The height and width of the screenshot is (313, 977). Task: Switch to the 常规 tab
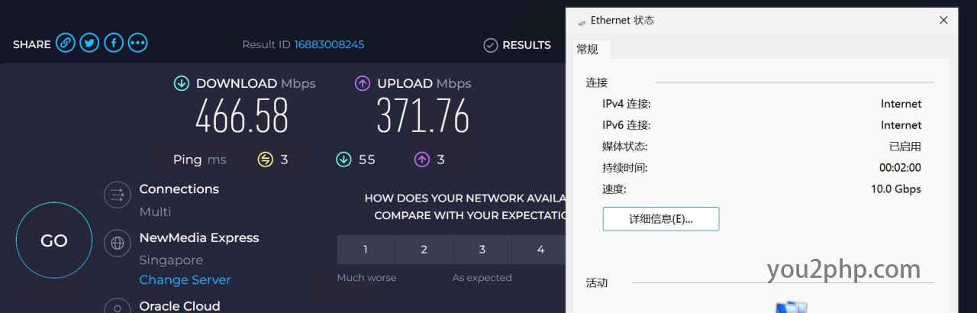click(588, 50)
